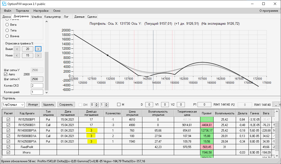Click the Сохранить button

click(66, 105)
